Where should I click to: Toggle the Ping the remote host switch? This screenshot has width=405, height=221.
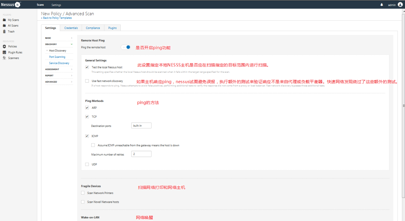(x=126, y=47)
